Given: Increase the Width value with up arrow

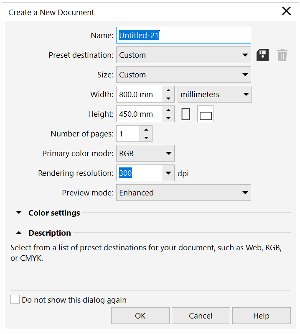Looking at the screenshot, I should [x=168, y=90].
